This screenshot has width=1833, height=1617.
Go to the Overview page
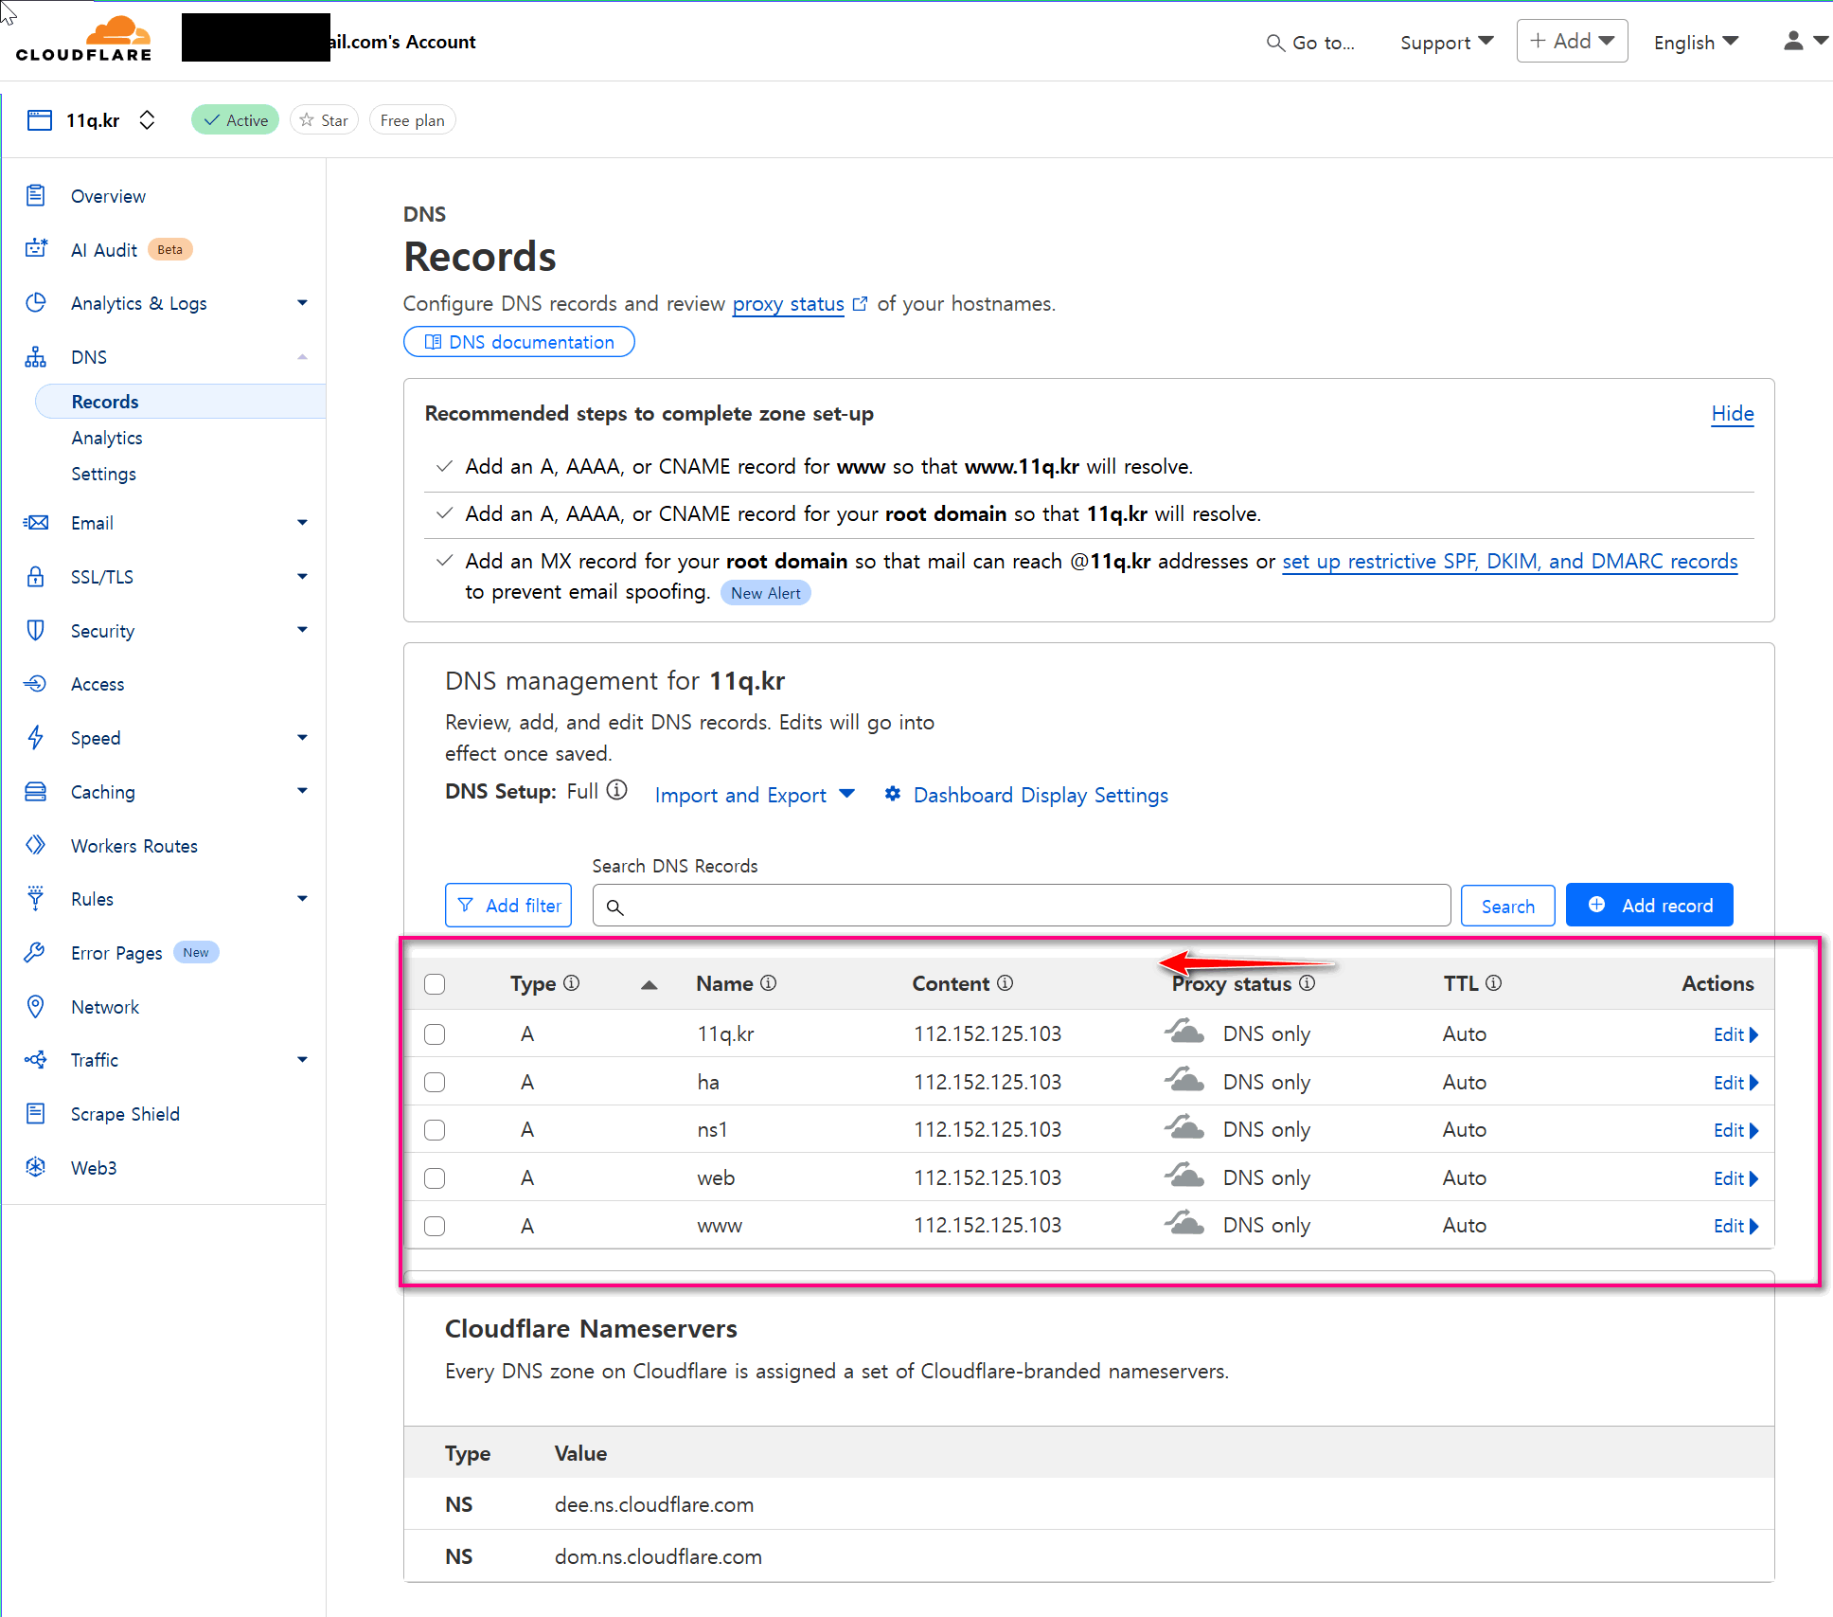(x=108, y=196)
